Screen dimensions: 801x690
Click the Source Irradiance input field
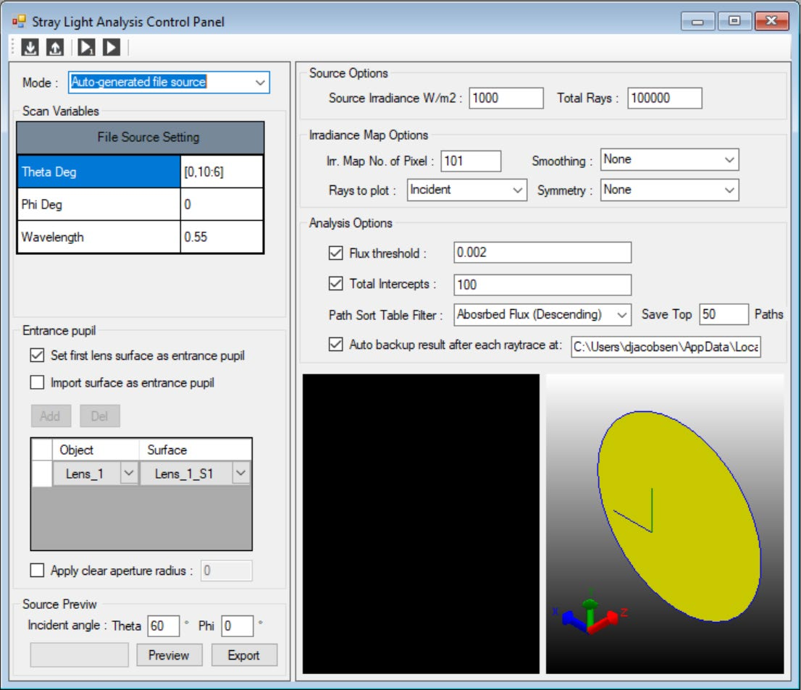506,98
